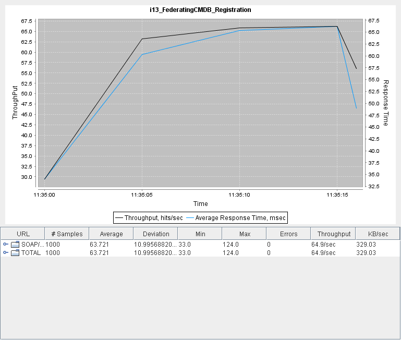Click the 11:35:05 time axis label
The height and width of the screenshot is (340, 401).
(x=142, y=195)
